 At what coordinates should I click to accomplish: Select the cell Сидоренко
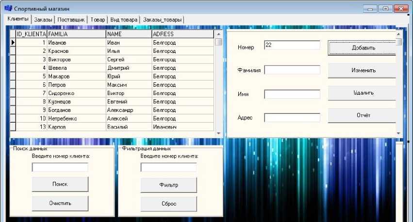pyautogui.click(x=76, y=93)
